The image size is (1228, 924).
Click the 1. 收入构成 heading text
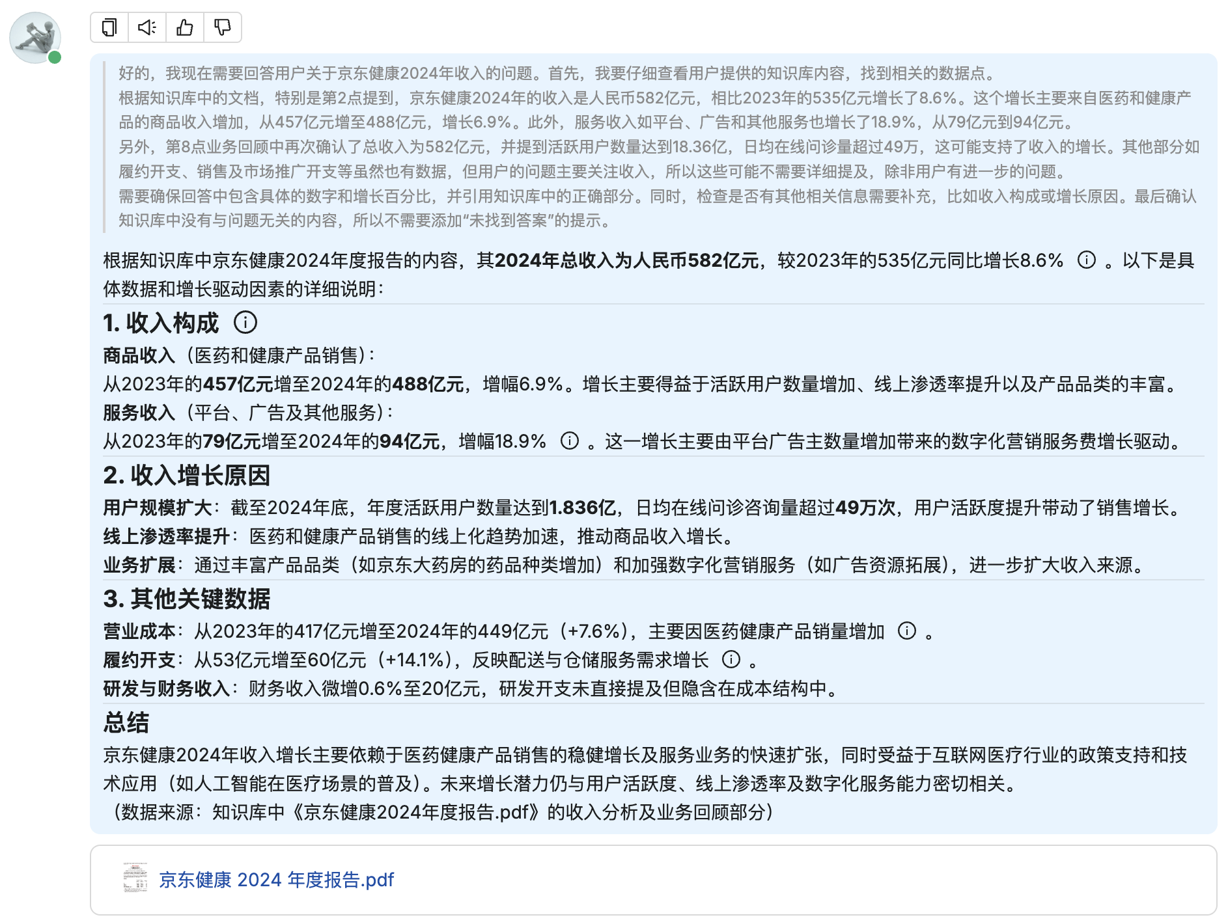pos(161,323)
